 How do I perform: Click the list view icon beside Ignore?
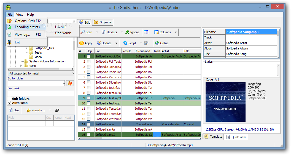pos(146,32)
